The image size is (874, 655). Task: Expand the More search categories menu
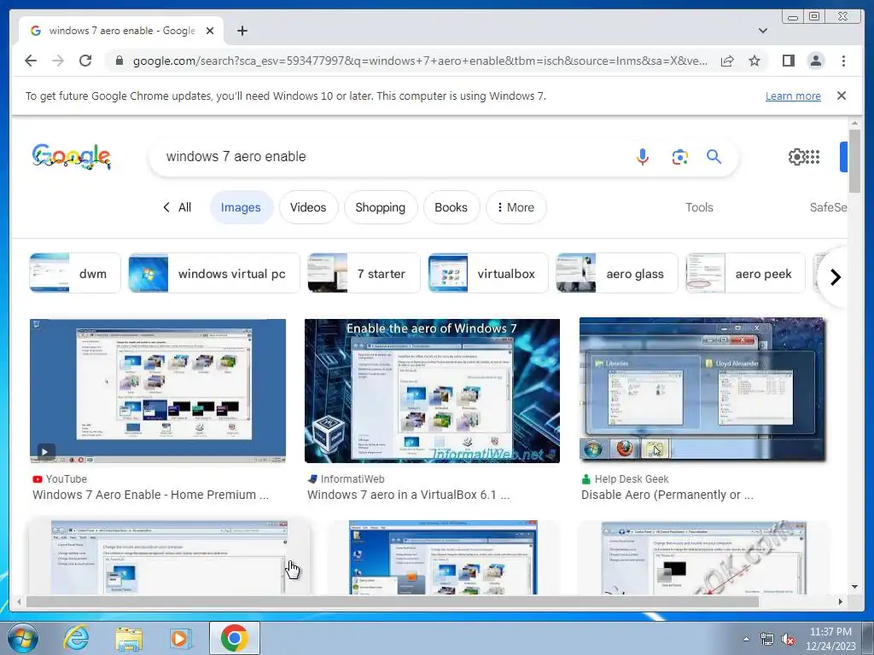pyautogui.click(x=516, y=207)
